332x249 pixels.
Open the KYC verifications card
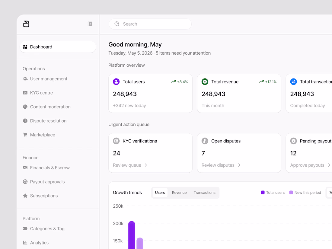[x=150, y=153]
